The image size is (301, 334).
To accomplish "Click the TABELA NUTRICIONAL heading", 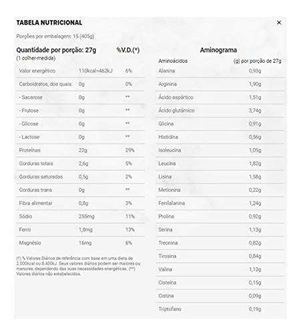I will click(x=49, y=23).
